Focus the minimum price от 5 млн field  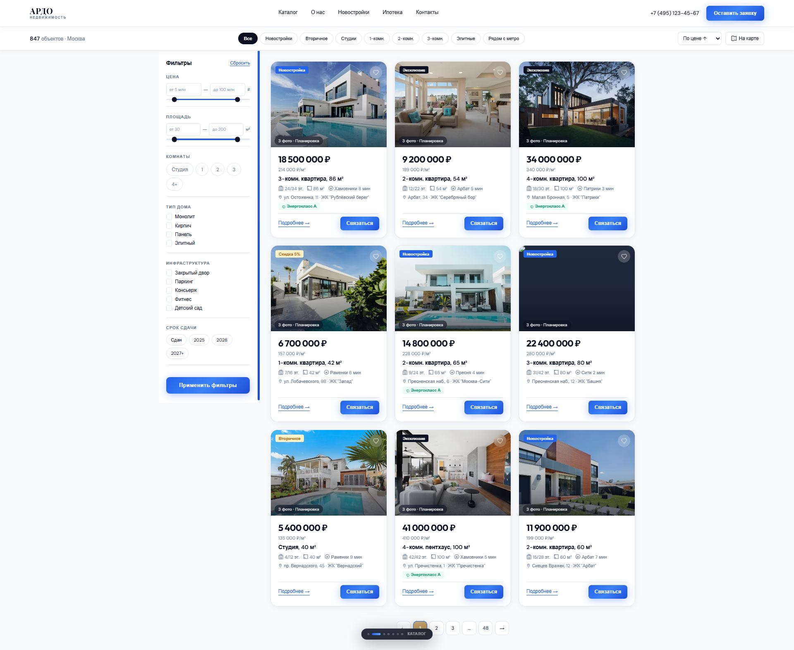184,90
